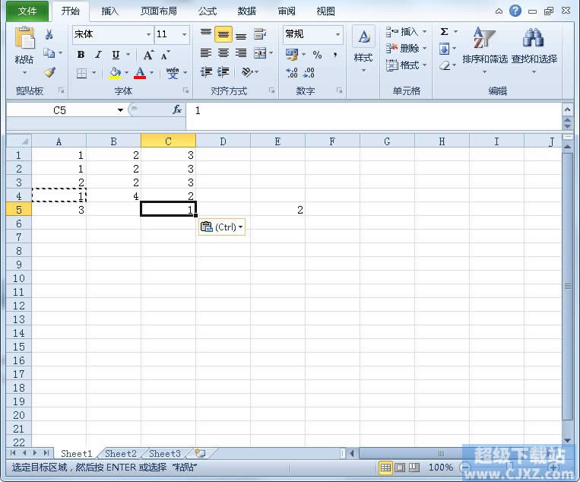Screen dimensions: 580x482
Task: Open the font size 11 dropdown
Action: click(184, 34)
